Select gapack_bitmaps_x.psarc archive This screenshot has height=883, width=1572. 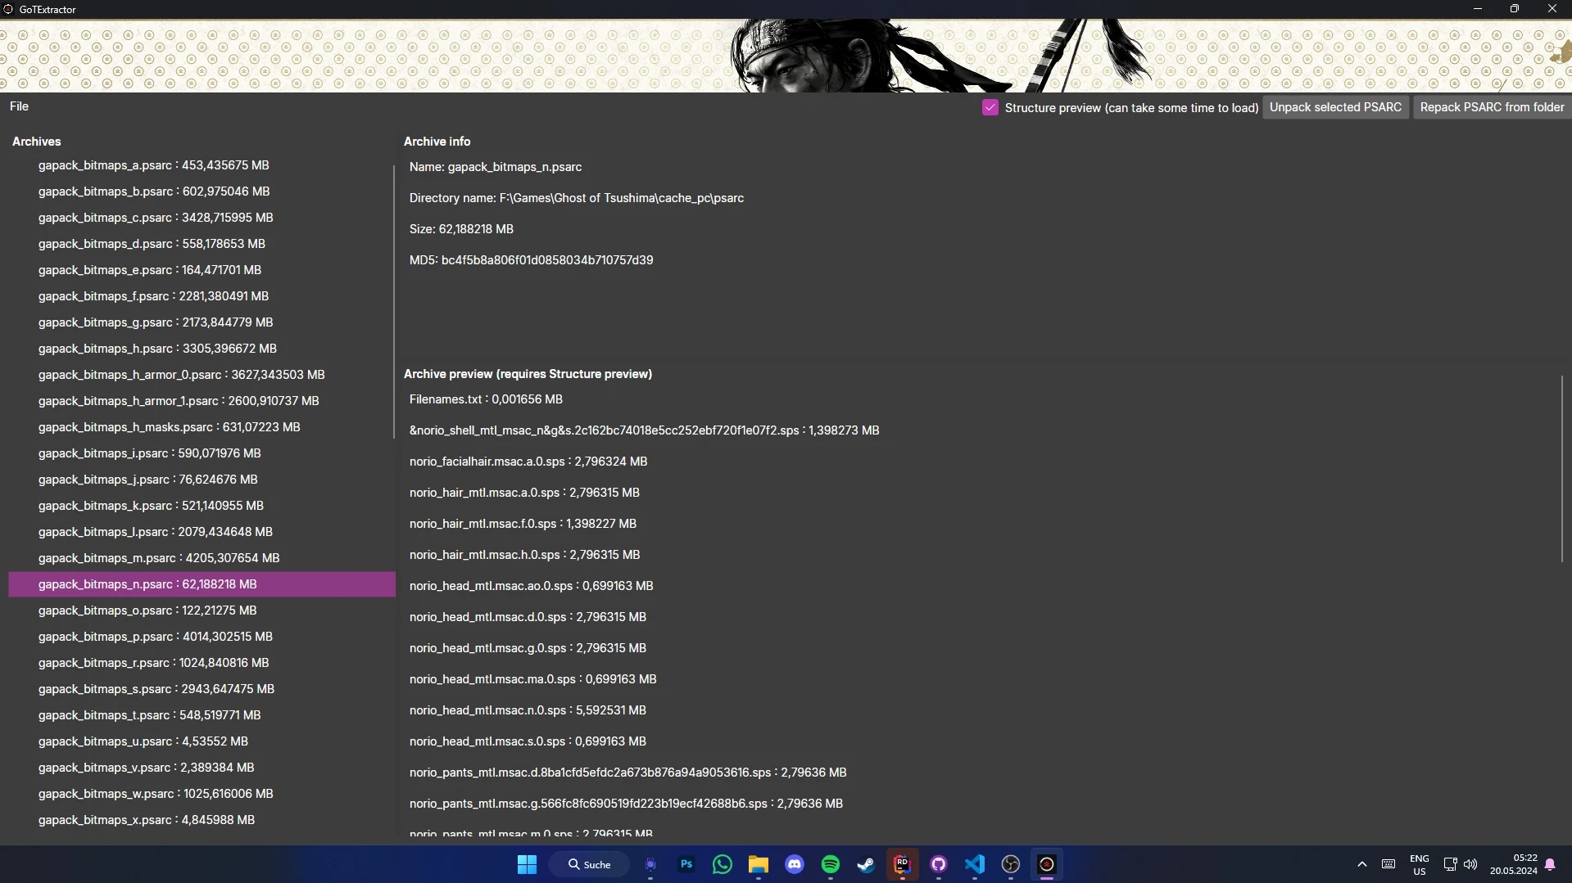coord(202,820)
